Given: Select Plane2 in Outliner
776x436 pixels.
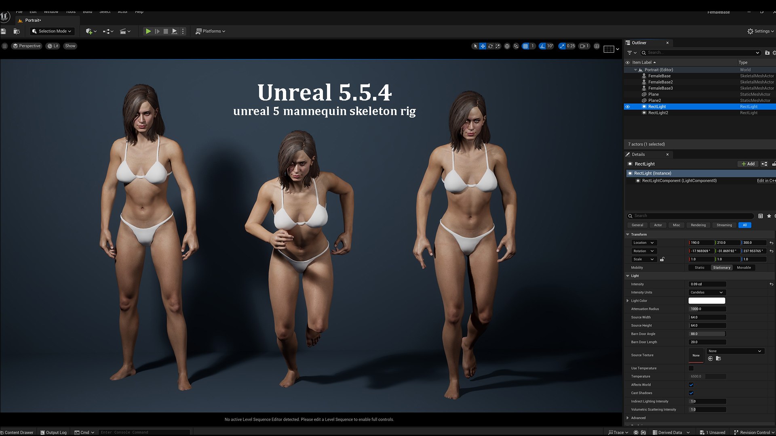Looking at the screenshot, I should click(654, 101).
